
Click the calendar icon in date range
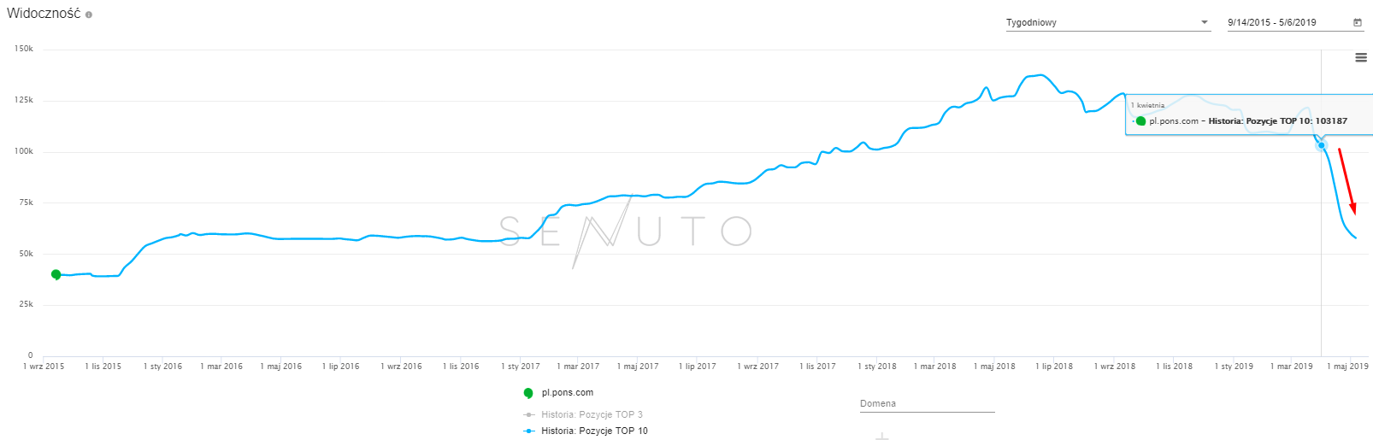pyautogui.click(x=1358, y=22)
